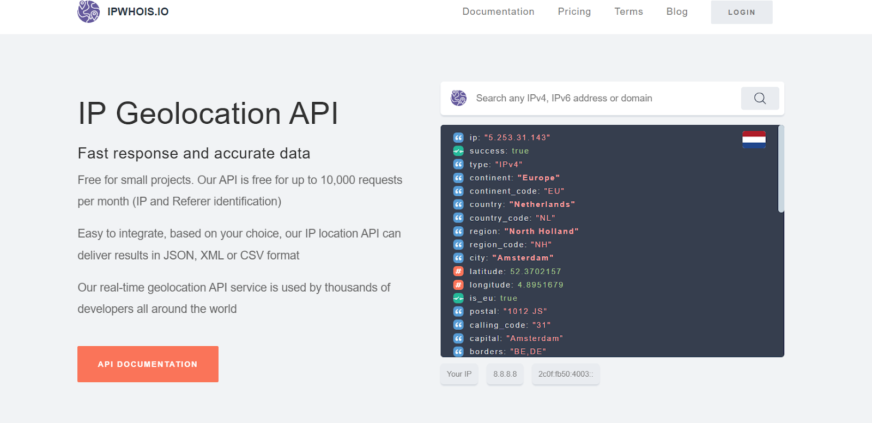Click the boolean icon beside is_eu

[x=458, y=298]
